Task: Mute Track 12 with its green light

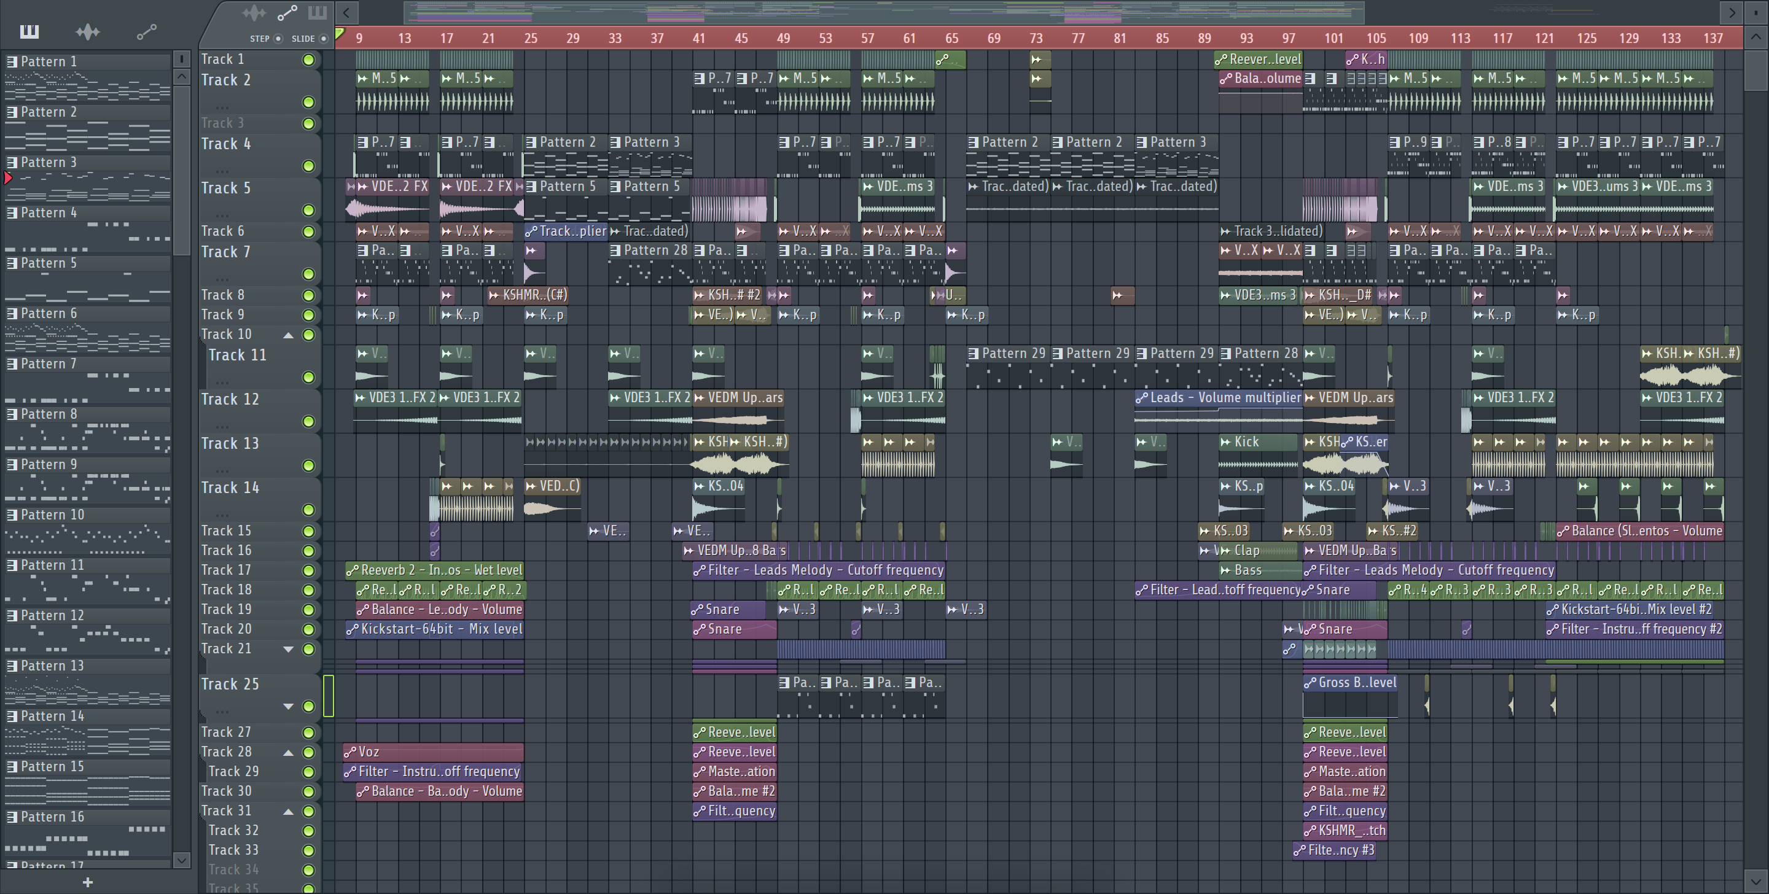Action: point(308,422)
